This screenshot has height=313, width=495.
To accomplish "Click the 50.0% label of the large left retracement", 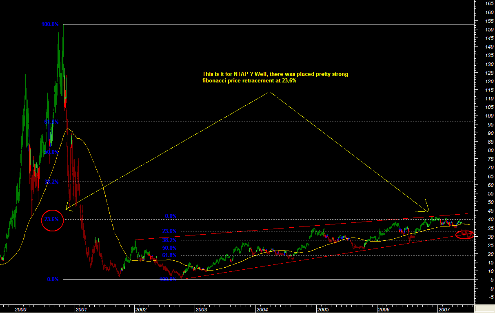I will 52,152.
